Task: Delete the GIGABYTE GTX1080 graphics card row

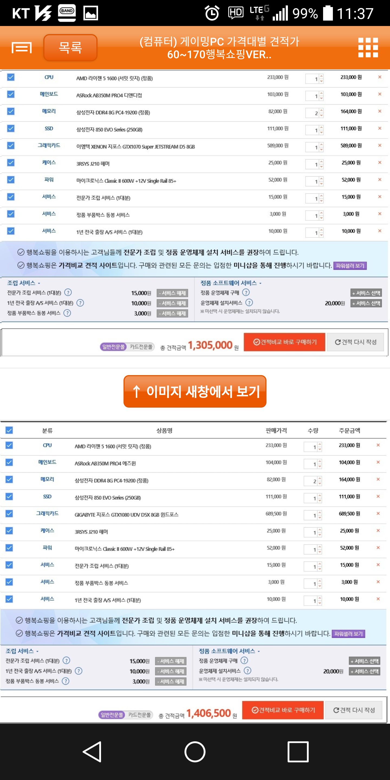Action: point(378,513)
